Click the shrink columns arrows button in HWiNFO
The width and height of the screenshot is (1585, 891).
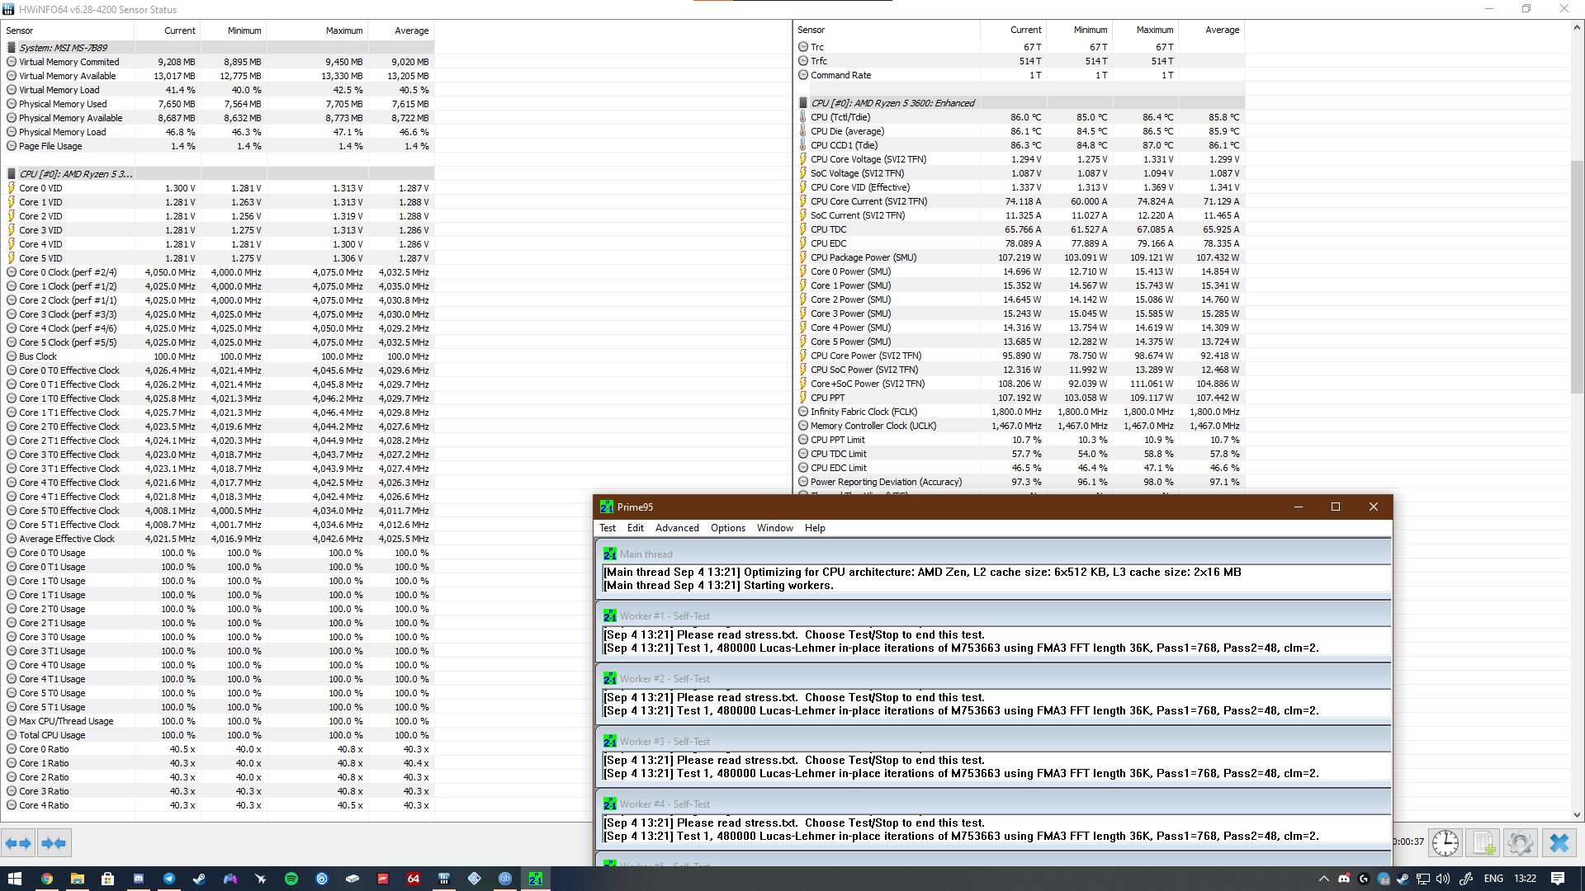pyautogui.click(x=54, y=843)
